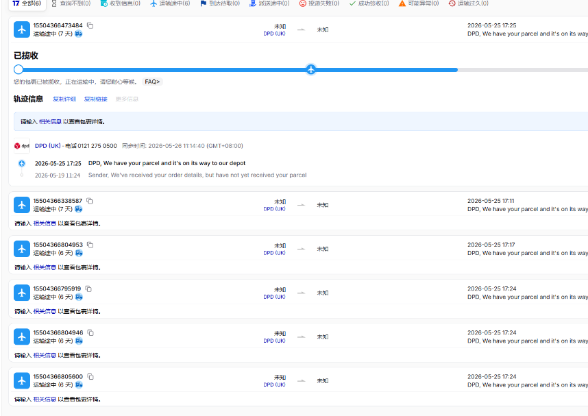Click plane status icon for 15504366804946
588x416 pixels.
tap(22, 337)
